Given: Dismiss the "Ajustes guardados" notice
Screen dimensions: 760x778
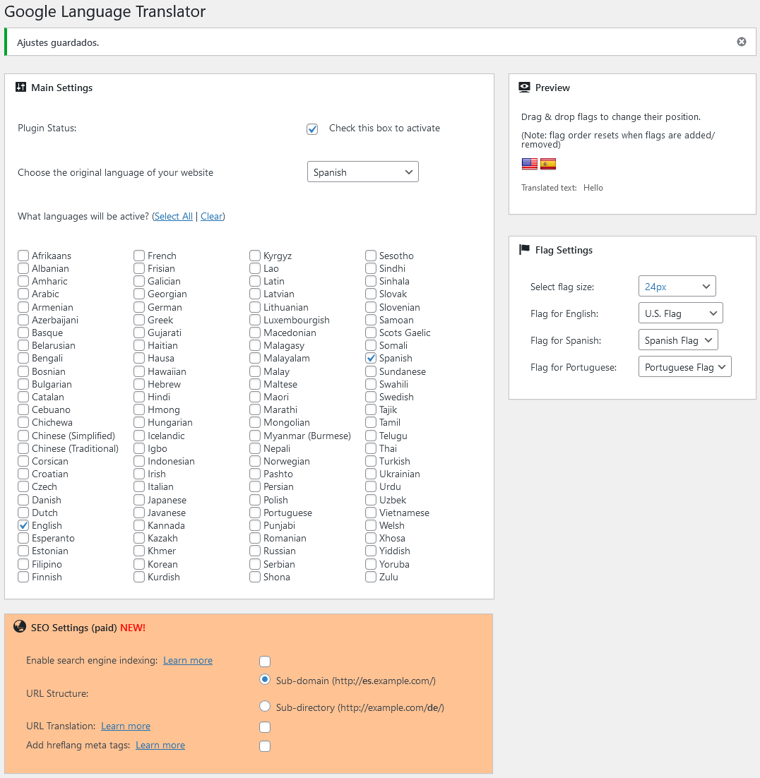Looking at the screenshot, I should pyautogui.click(x=741, y=42).
